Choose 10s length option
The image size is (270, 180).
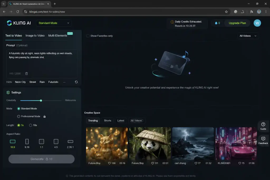[x=31, y=125]
